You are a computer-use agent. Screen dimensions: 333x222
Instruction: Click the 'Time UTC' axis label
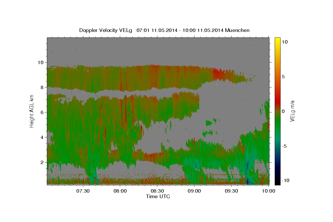(158, 196)
